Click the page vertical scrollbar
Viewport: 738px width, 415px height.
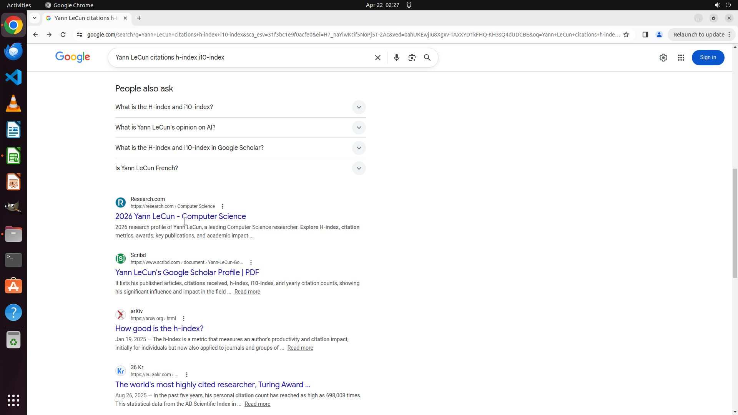click(735, 223)
